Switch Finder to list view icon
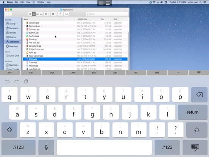Screen dimensions: 209x157 tap(34, 14)
